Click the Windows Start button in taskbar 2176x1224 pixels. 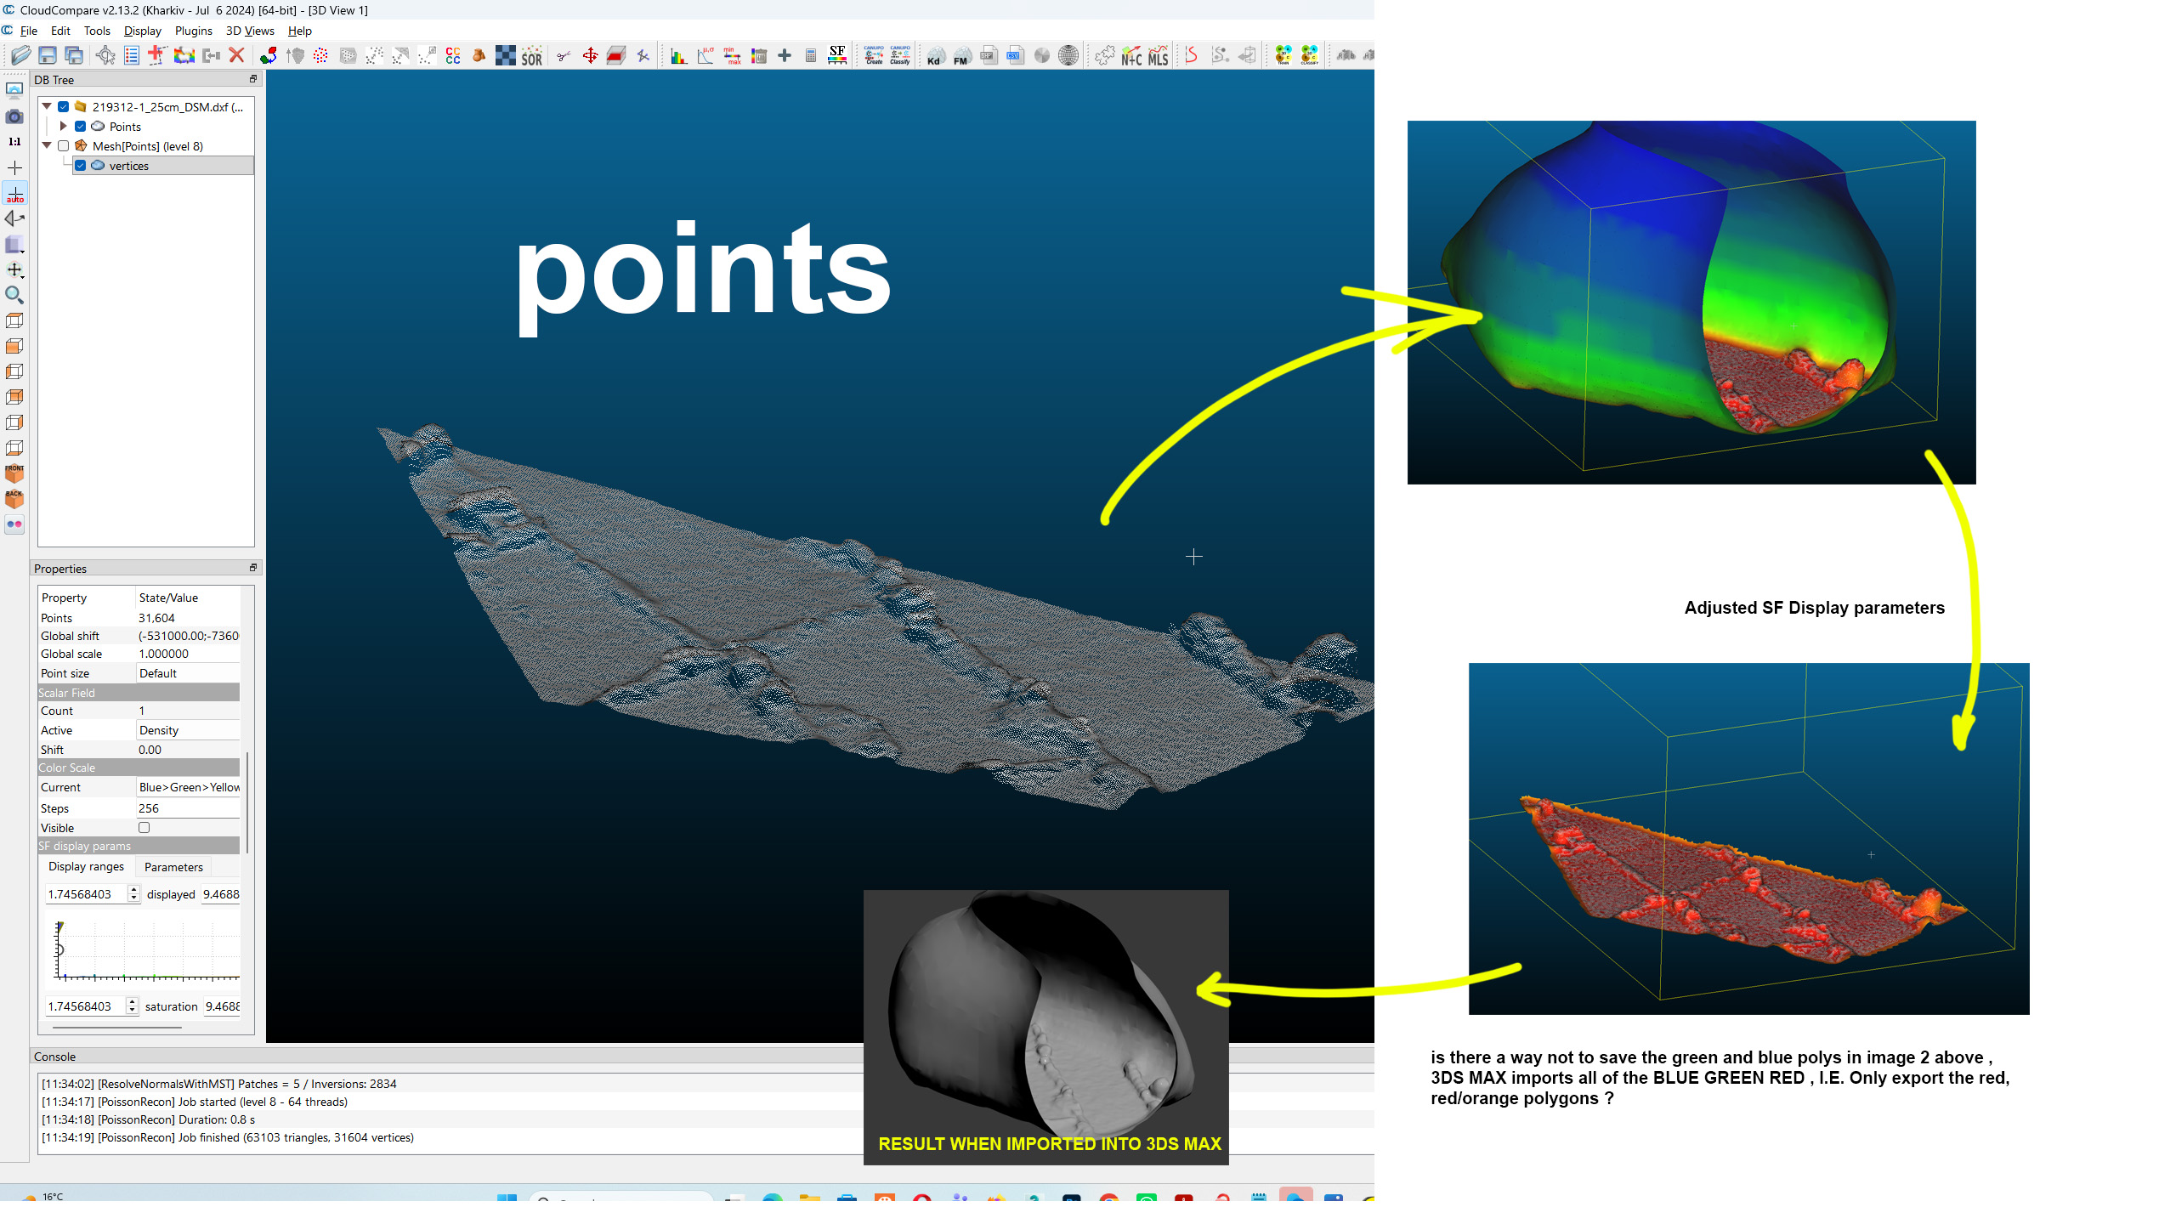tap(507, 1196)
